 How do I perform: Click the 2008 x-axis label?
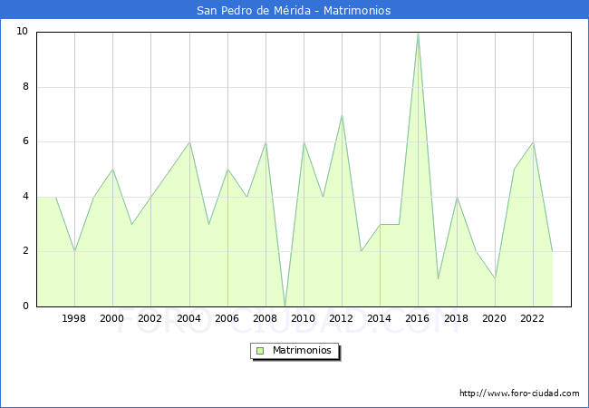[x=266, y=319]
